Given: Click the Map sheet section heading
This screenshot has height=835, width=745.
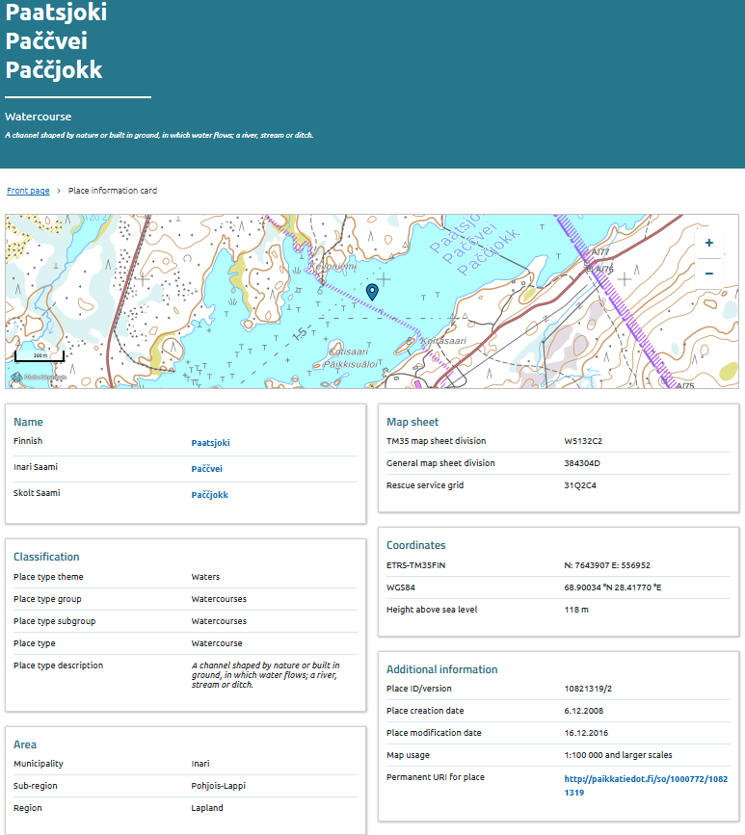Looking at the screenshot, I should click(x=412, y=422).
